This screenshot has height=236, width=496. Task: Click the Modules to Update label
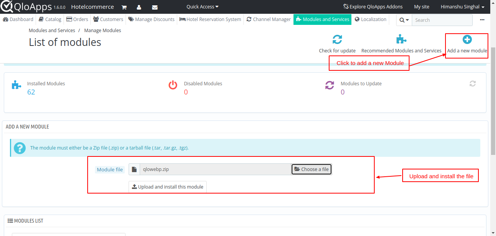(x=361, y=83)
